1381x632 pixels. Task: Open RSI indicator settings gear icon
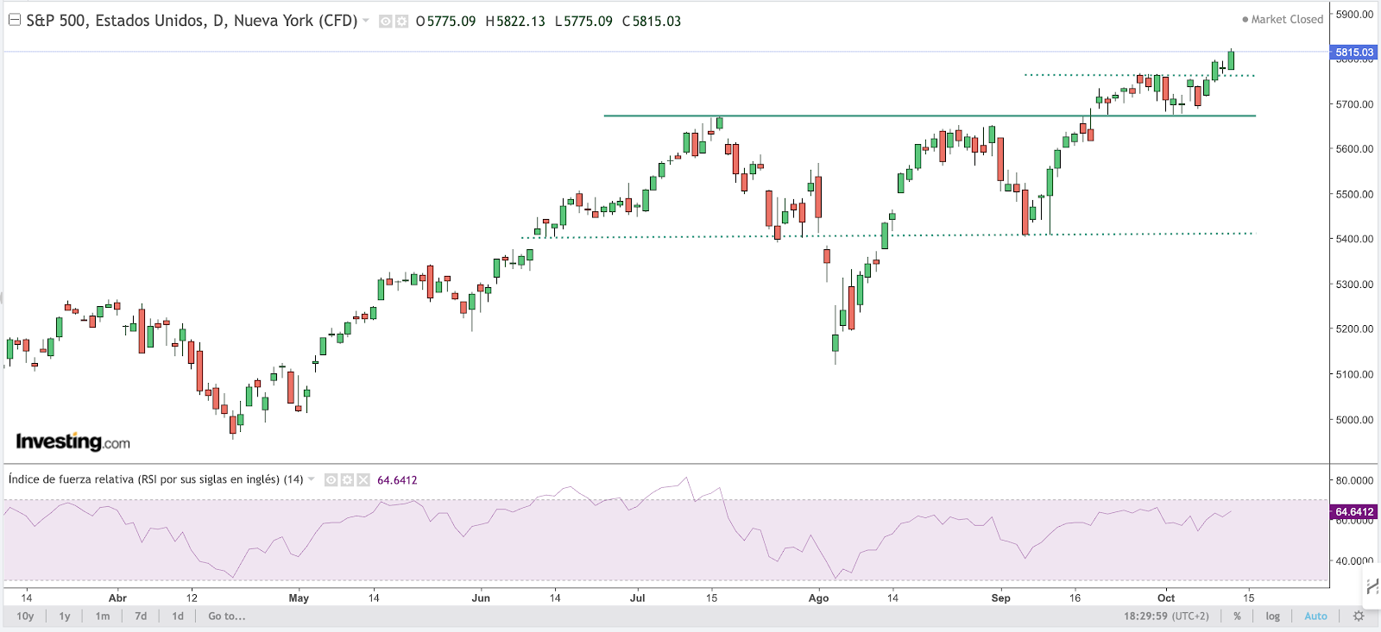click(347, 480)
